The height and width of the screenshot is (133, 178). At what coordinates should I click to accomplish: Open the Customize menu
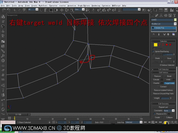(x=106, y=6)
